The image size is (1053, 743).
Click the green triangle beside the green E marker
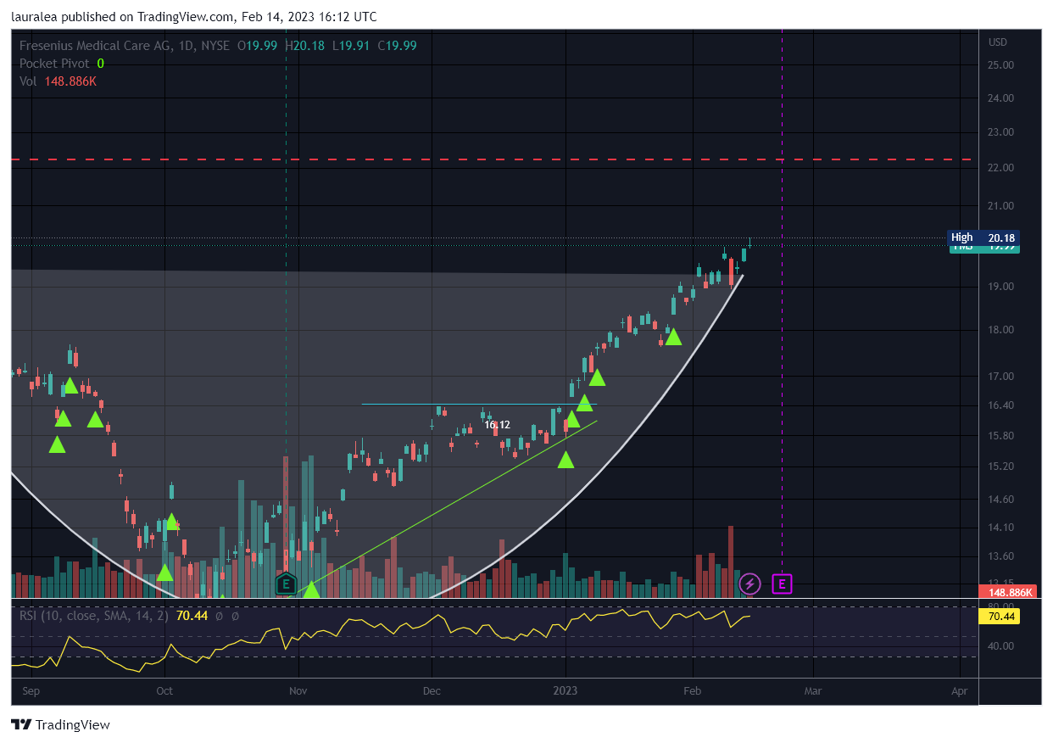click(x=311, y=589)
